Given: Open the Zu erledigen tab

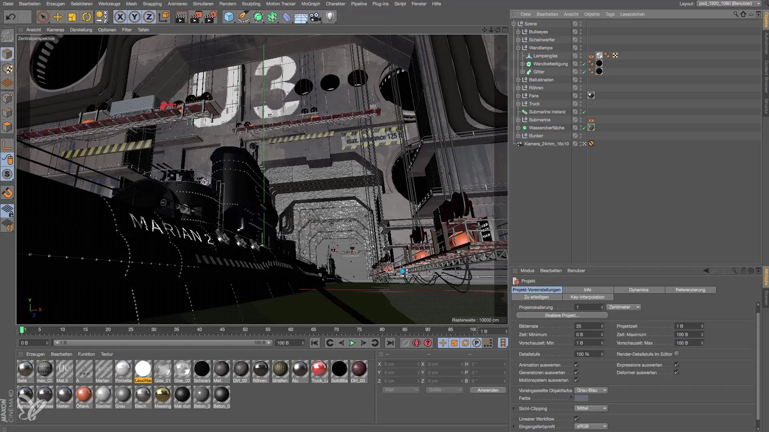Looking at the screenshot, I should click(536, 297).
